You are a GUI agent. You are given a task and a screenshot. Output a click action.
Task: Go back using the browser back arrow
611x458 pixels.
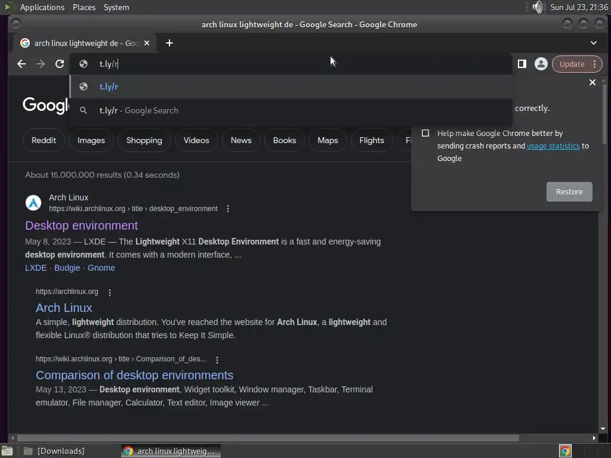[21, 64]
